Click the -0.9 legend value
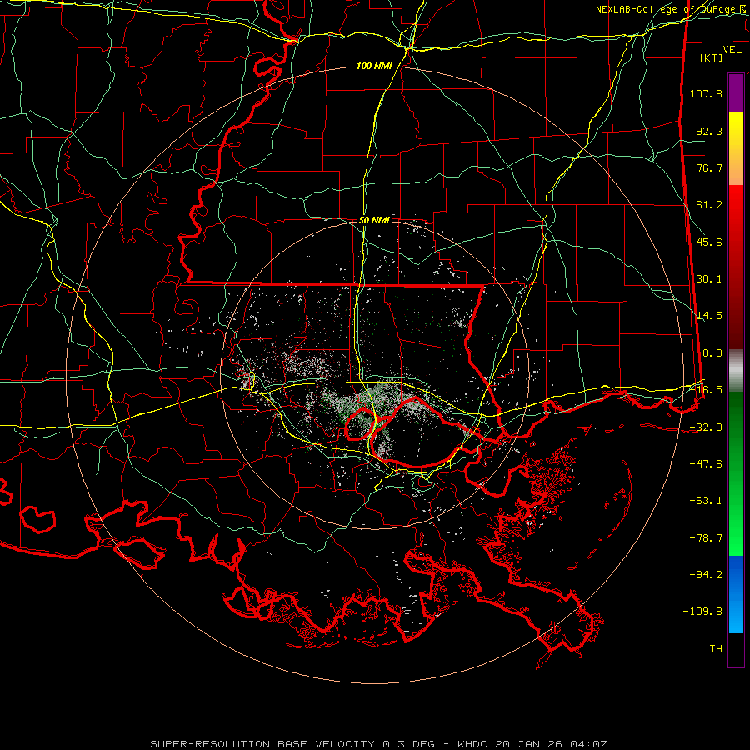The width and height of the screenshot is (750, 750). click(x=709, y=353)
